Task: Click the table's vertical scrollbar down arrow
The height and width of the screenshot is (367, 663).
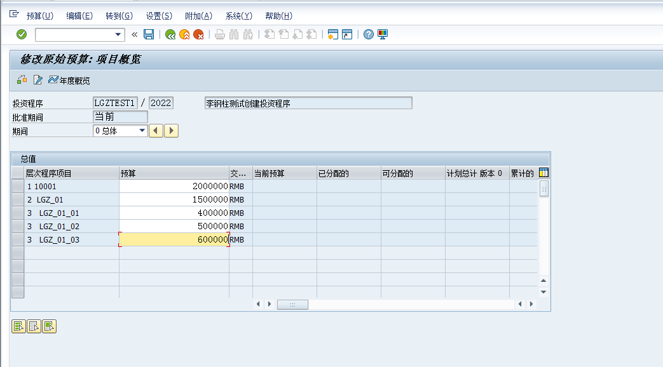Action: (543, 291)
